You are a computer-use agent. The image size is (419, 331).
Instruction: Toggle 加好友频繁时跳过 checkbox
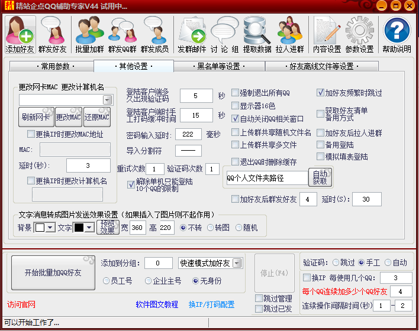pyautogui.click(x=320, y=93)
